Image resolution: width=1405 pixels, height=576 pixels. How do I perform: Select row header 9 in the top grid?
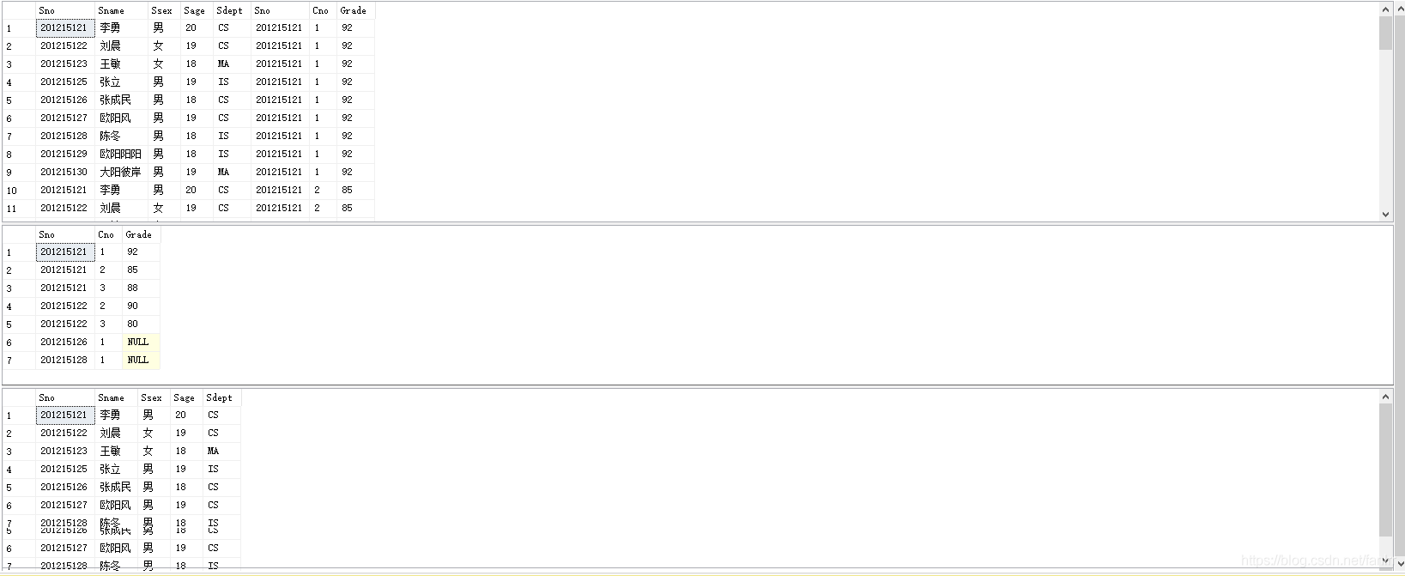[18, 172]
